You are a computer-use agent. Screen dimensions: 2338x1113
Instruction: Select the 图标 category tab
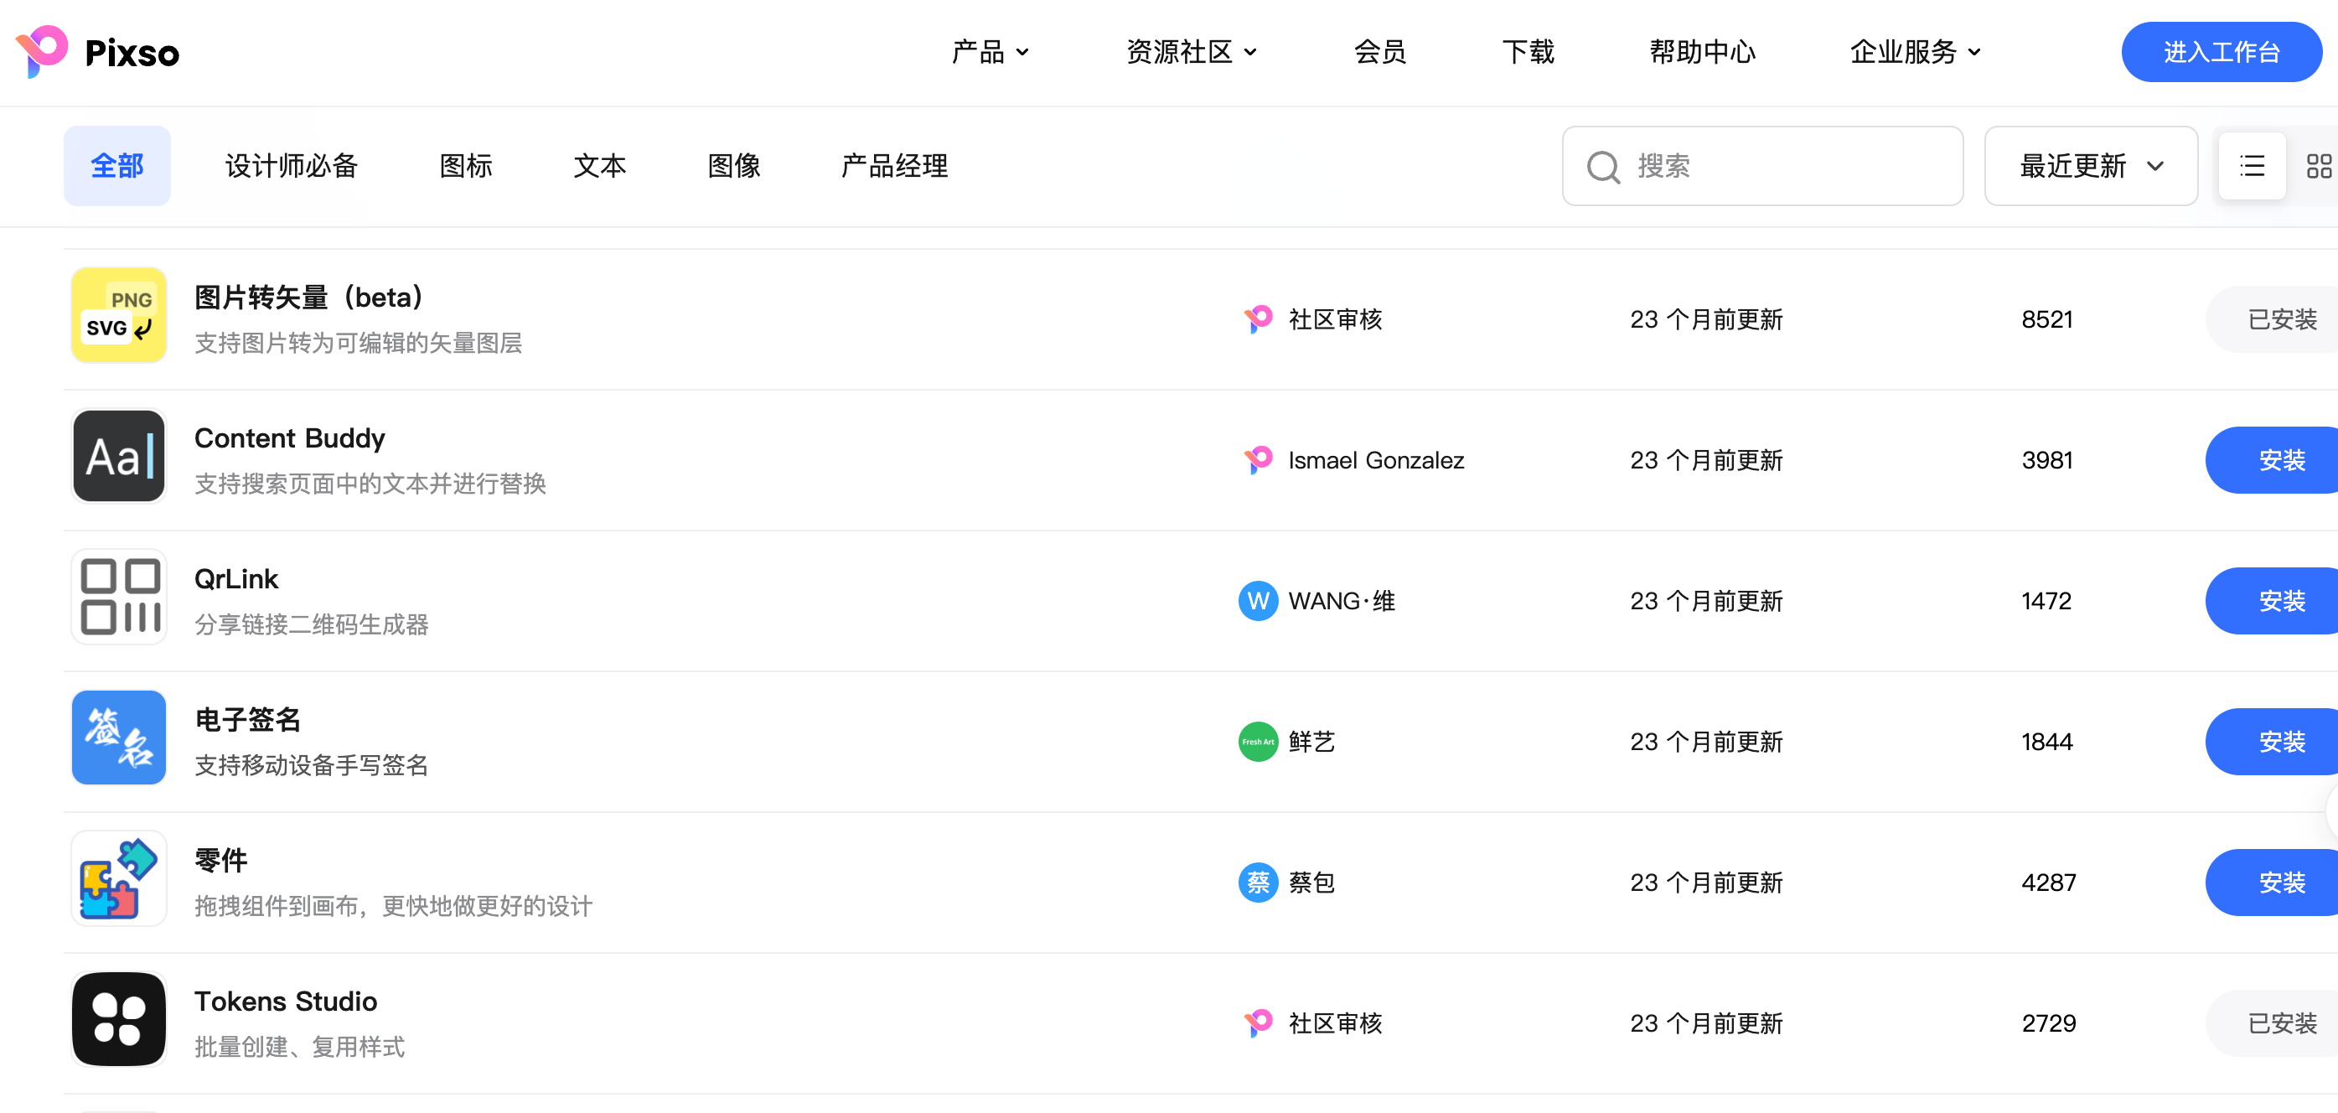(466, 166)
